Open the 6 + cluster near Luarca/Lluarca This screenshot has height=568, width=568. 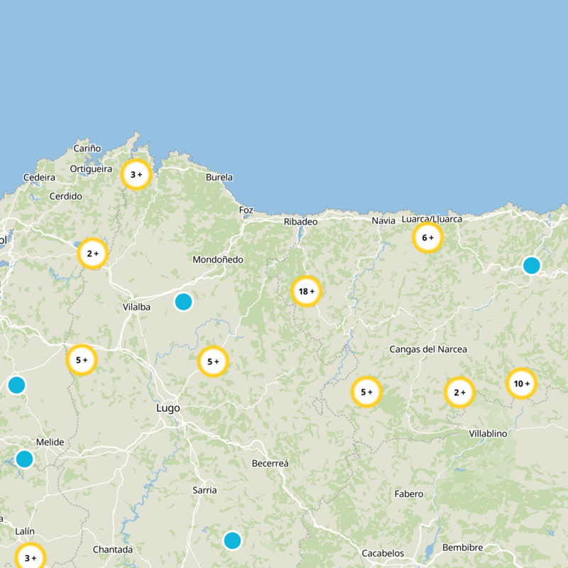pos(428,238)
